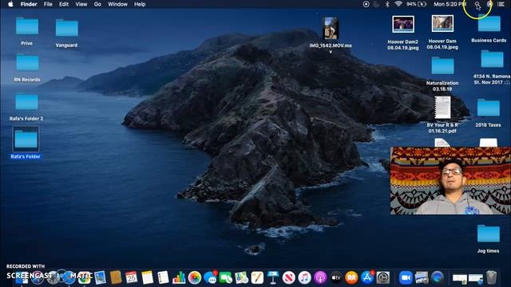Screen dimensions: 511x287
Task: Open Maps in the Dock
Action: (x=241, y=277)
